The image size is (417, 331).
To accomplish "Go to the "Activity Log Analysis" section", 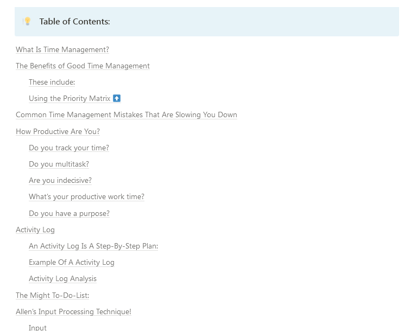I will coord(62,279).
